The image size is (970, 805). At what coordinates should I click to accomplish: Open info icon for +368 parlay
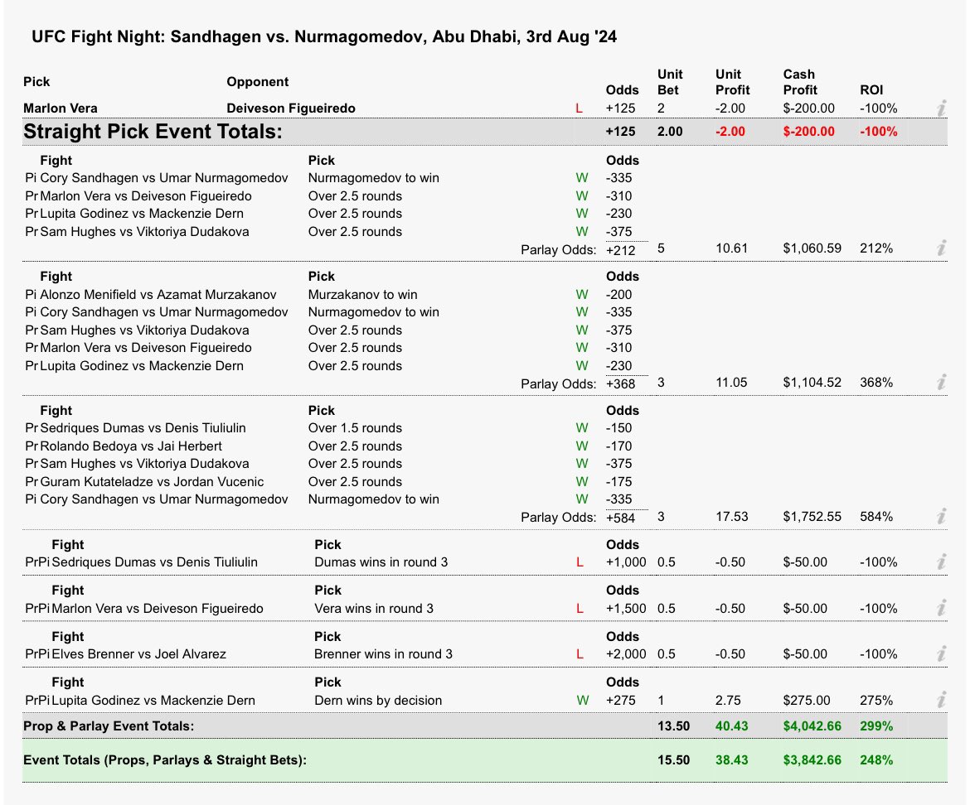click(x=941, y=383)
